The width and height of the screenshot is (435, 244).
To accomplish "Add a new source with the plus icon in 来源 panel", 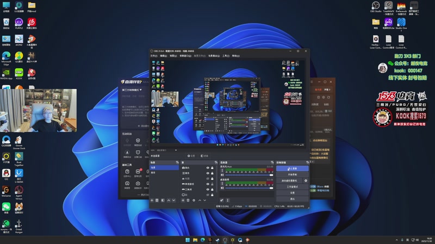I will click(183, 200).
